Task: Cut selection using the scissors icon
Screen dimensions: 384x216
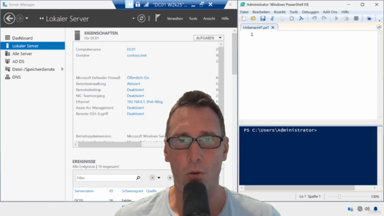Action: (272, 19)
